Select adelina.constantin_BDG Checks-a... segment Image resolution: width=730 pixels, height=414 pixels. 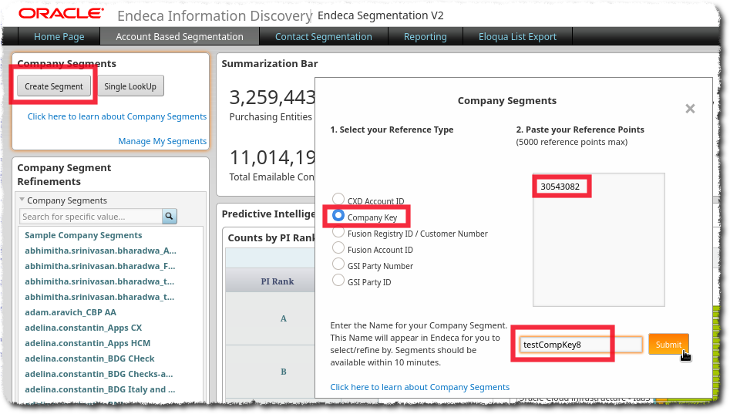click(x=99, y=373)
